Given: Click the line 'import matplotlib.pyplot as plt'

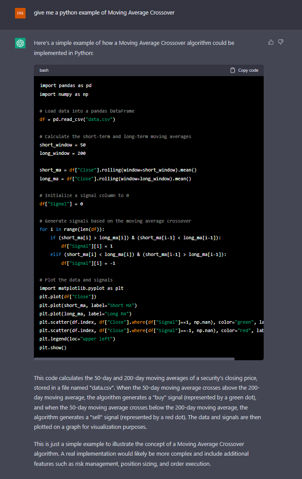Looking at the screenshot, I should click(81, 289).
